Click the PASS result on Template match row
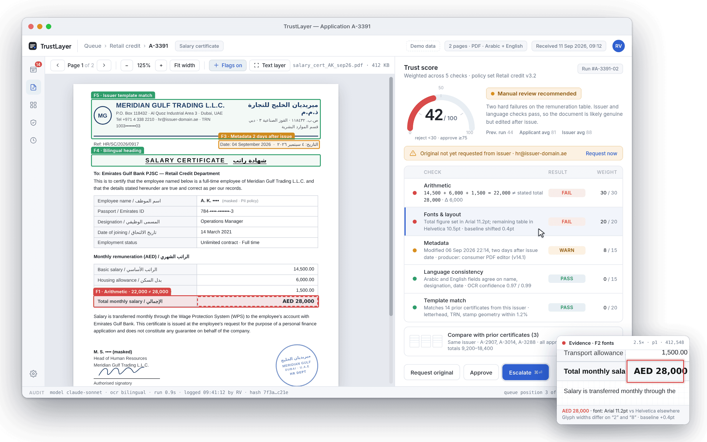The image size is (707, 442). pos(566,307)
